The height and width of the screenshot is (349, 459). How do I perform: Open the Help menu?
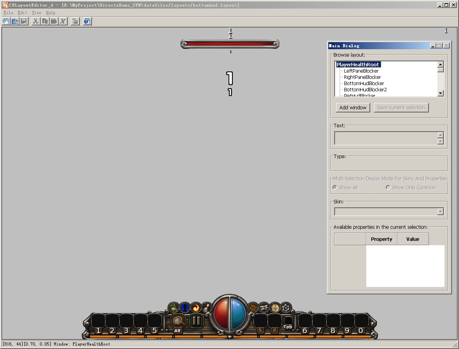point(50,12)
